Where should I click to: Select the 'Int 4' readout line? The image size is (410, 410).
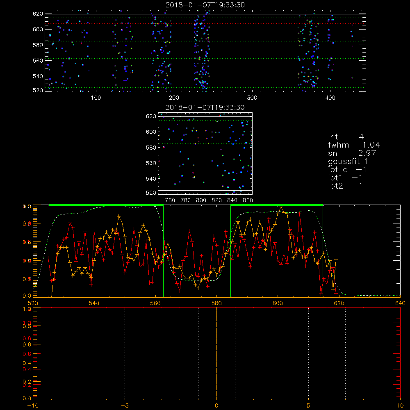[346, 137]
